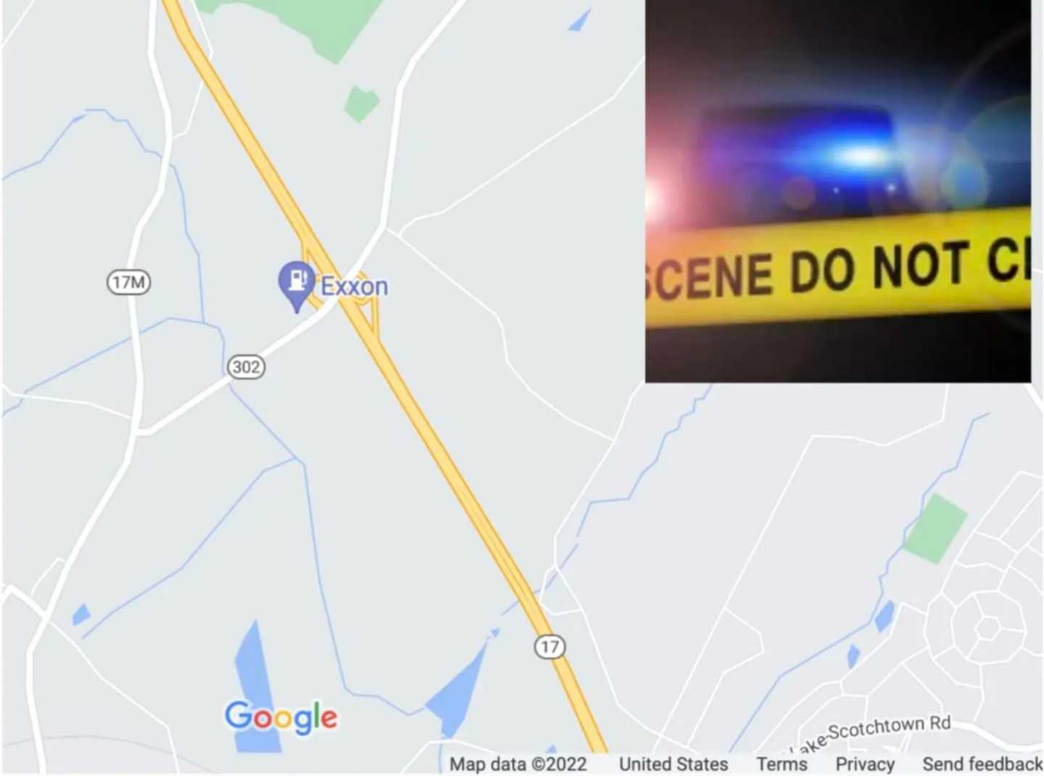Click the Map data ©2022 text
Image resolution: width=1044 pixels, height=776 pixels.
[518, 764]
